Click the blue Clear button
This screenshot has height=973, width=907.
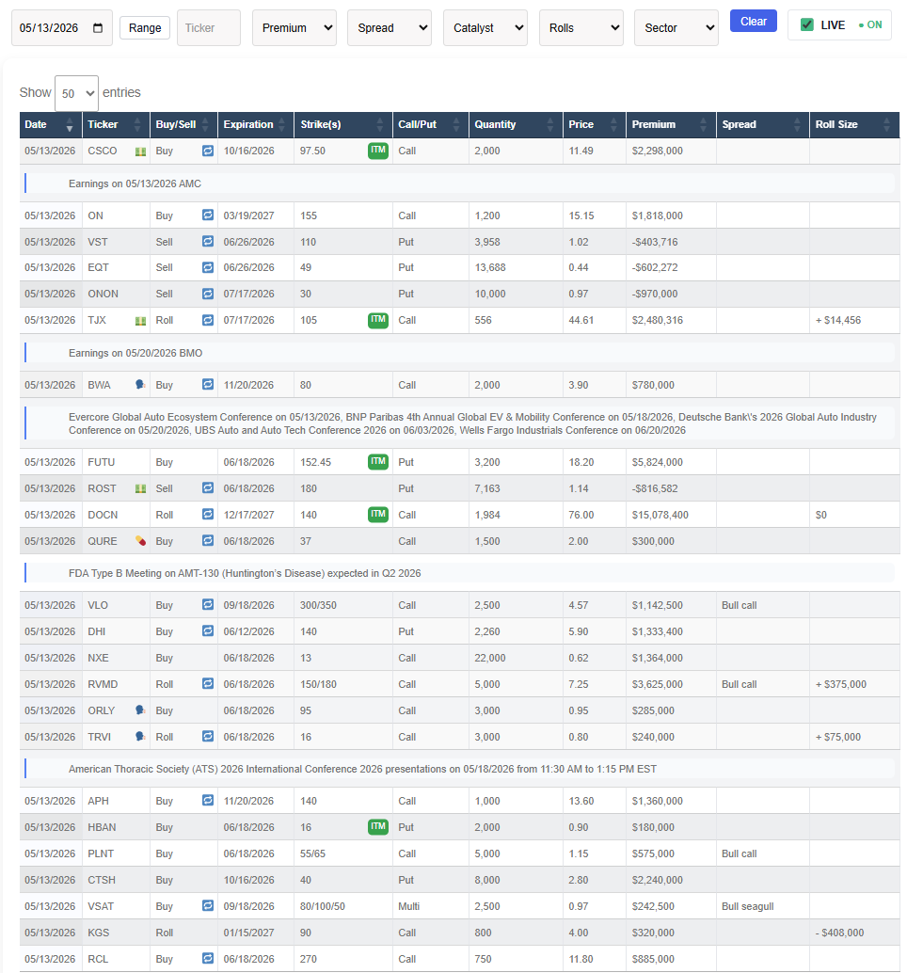[753, 21]
